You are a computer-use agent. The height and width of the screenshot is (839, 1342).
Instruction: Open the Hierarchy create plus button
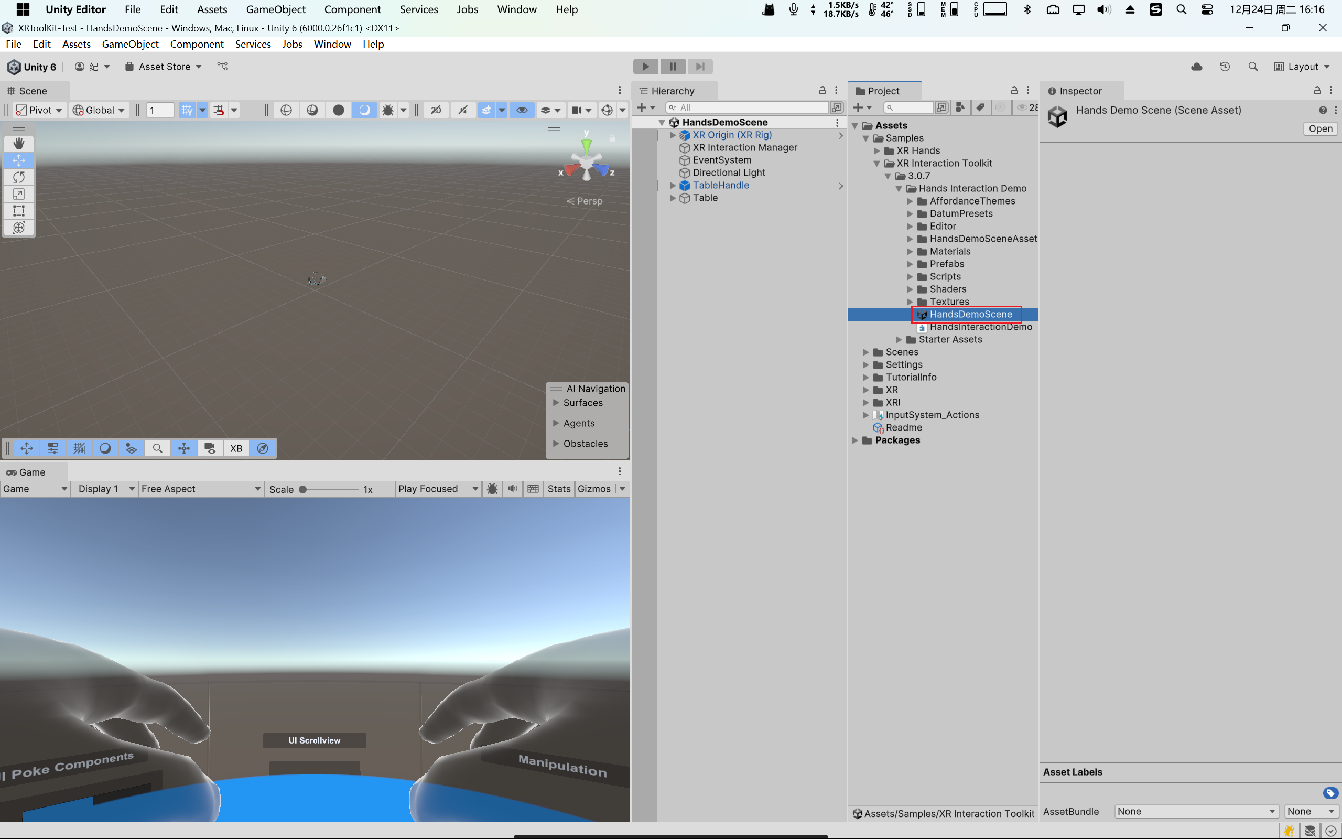646,107
